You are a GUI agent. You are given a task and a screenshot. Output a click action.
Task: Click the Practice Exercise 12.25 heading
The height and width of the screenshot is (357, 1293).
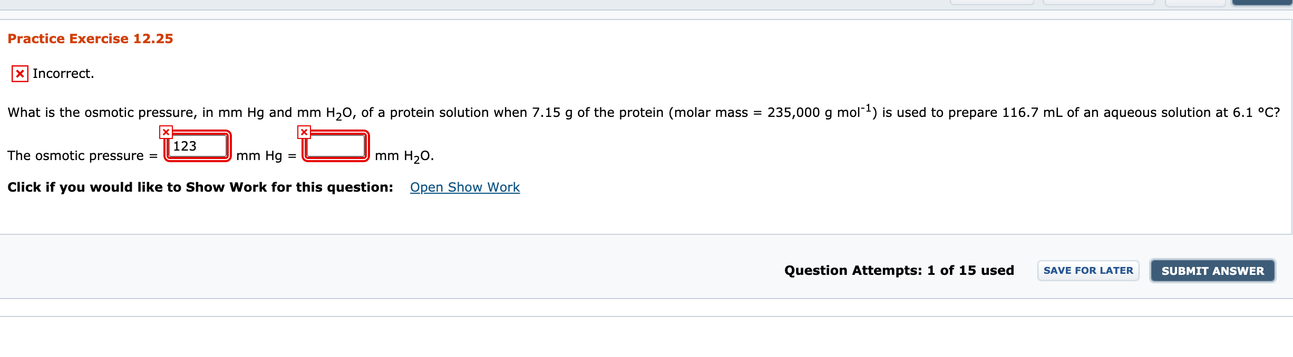pos(90,38)
